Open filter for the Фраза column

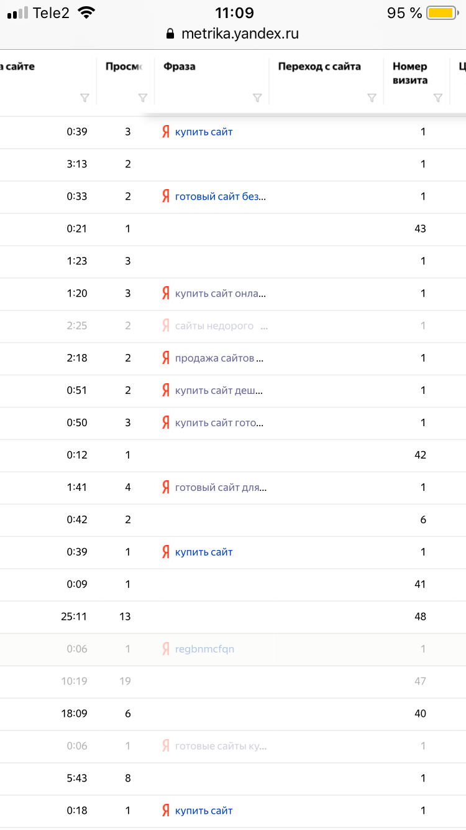(x=257, y=98)
